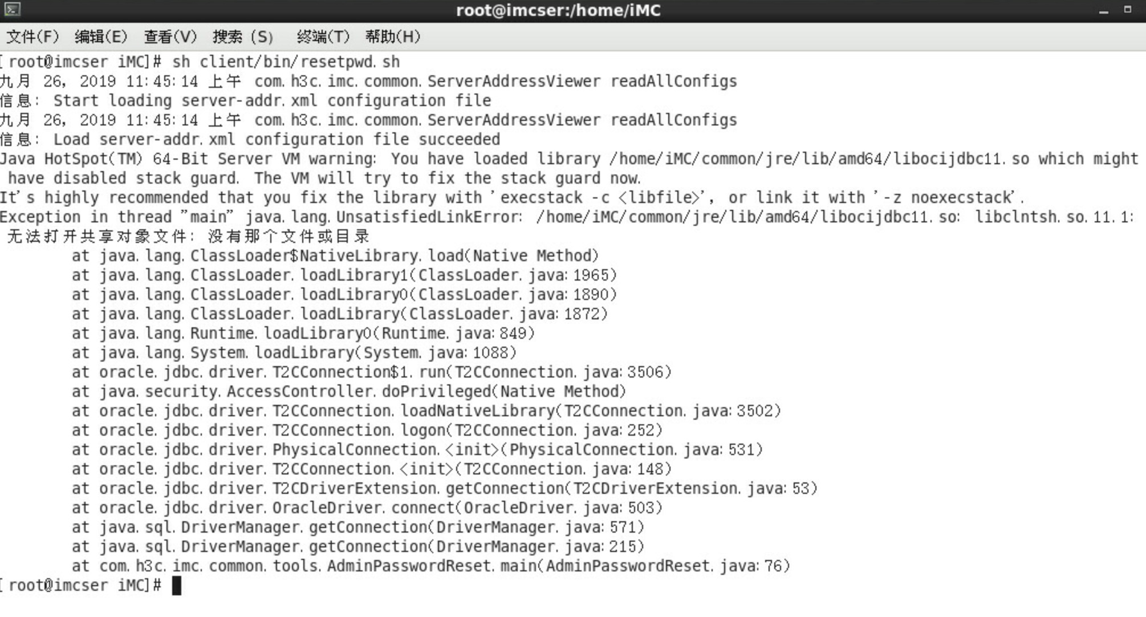Maximize the terminal window
Screen dimensions: 1146x617
1127,10
